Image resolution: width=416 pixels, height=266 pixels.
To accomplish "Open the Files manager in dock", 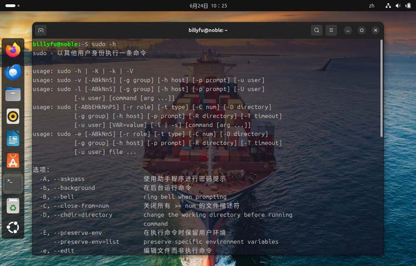I will pos(13,94).
